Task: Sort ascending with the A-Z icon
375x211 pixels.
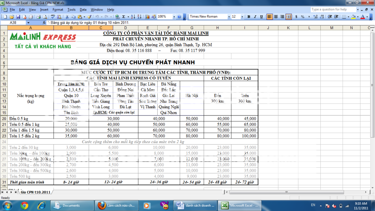Action: [133, 17]
